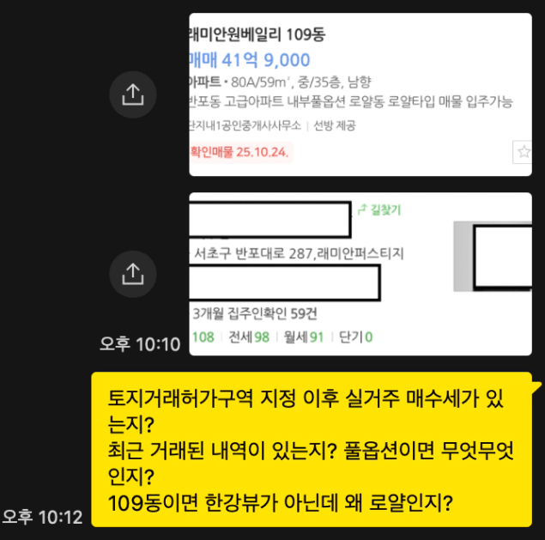Tap the 아파트 80A/59m² details line

pyautogui.click(x=280, y=82)
